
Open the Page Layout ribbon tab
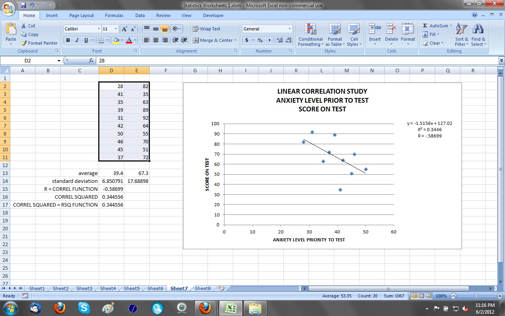82,15
